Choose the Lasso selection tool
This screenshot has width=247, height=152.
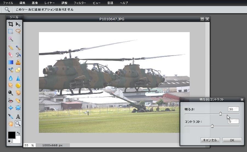pyautogui.click(x=18, y=31)
